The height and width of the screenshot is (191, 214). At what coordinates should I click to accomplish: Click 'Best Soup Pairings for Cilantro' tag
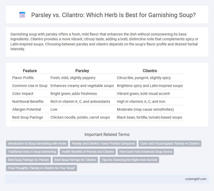pos(75,160)
